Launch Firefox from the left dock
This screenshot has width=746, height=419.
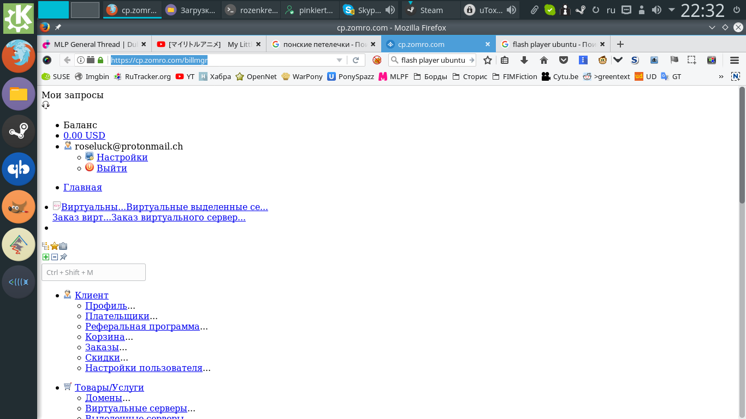coord(19,56)
